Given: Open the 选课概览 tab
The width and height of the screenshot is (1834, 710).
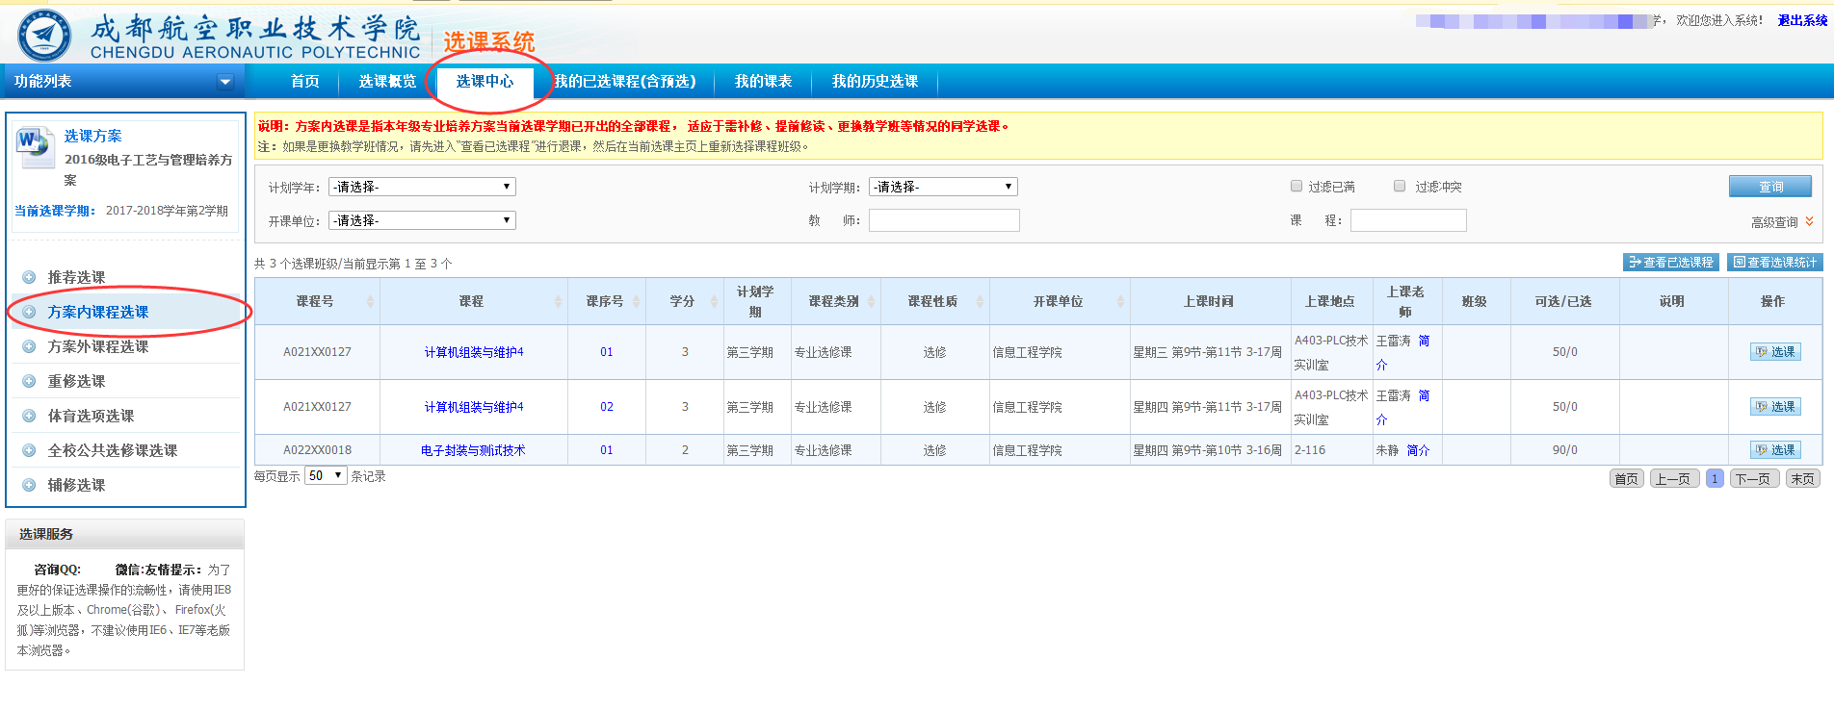Looking at the screenshot, I should coord(387,82).
